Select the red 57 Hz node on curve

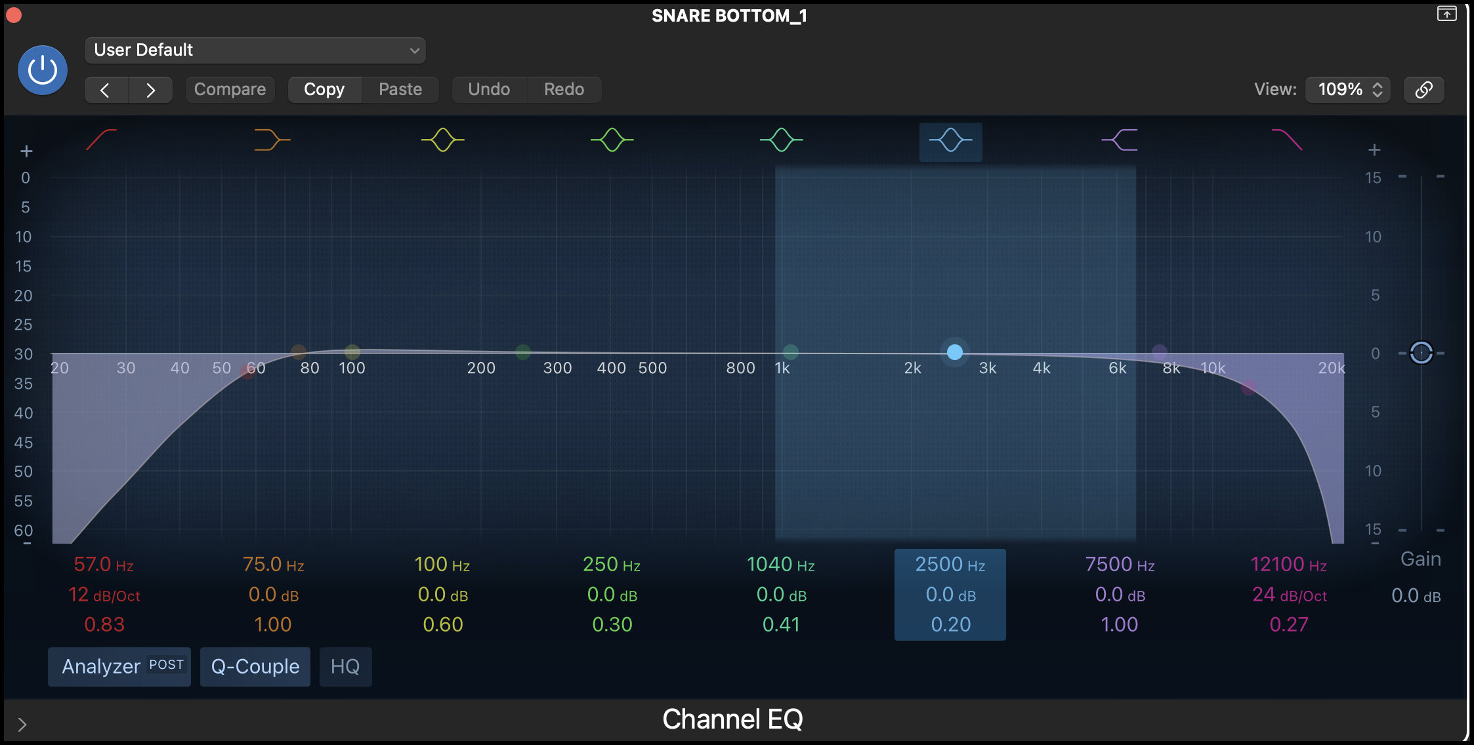tap(247, 371)
